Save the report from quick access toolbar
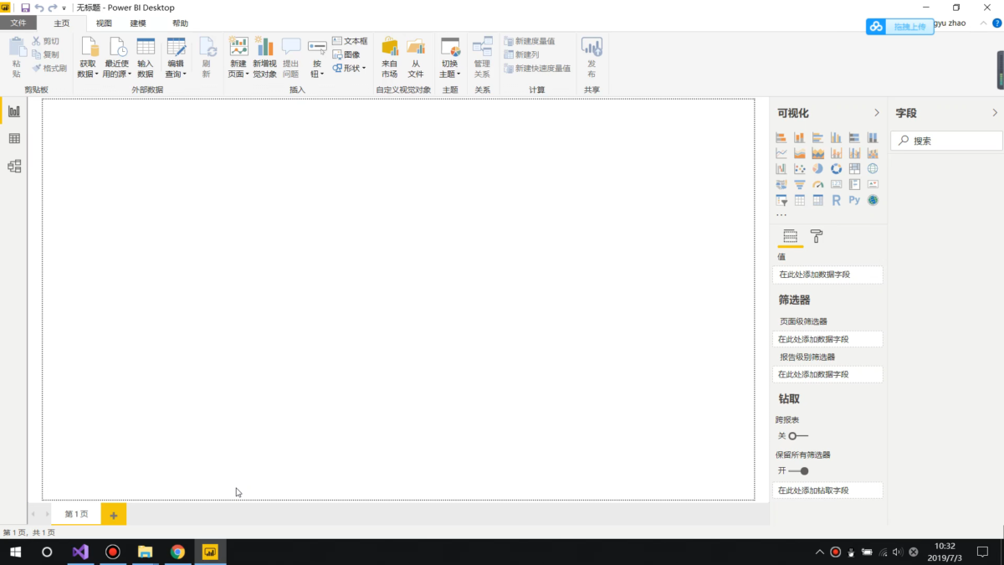 click(x=25, y=8)
